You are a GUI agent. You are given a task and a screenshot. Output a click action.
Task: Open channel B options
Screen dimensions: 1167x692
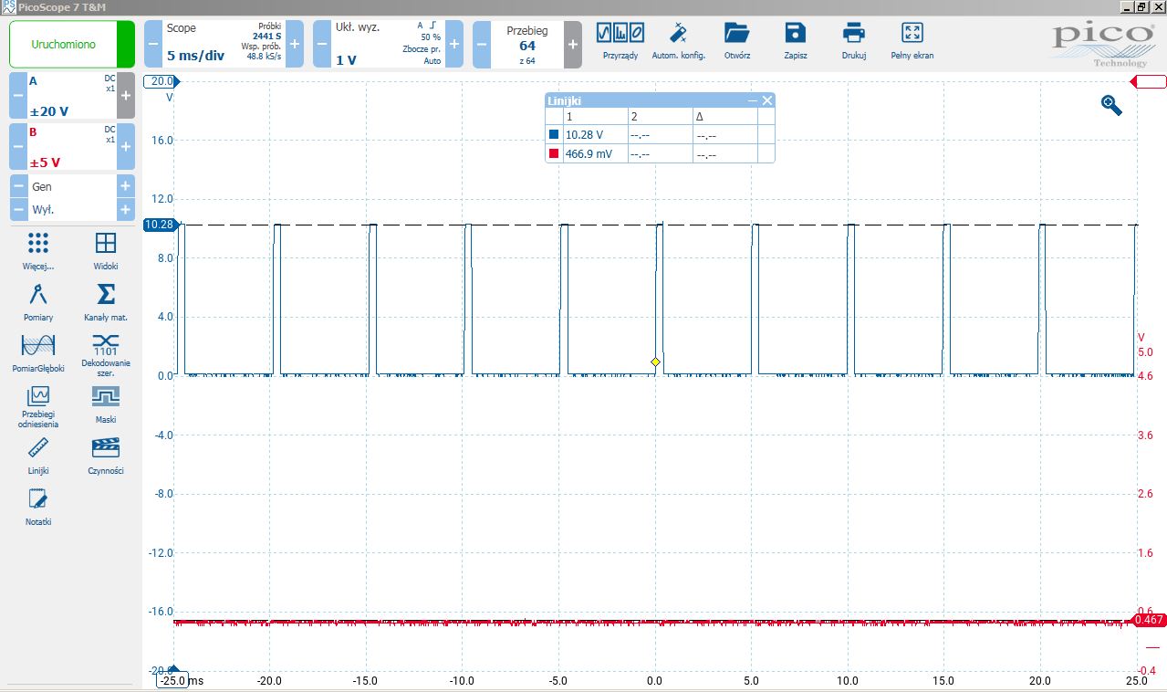(x=72, y=146)
